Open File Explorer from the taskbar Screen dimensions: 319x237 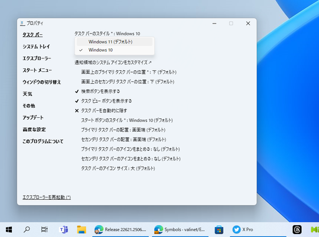82,230
